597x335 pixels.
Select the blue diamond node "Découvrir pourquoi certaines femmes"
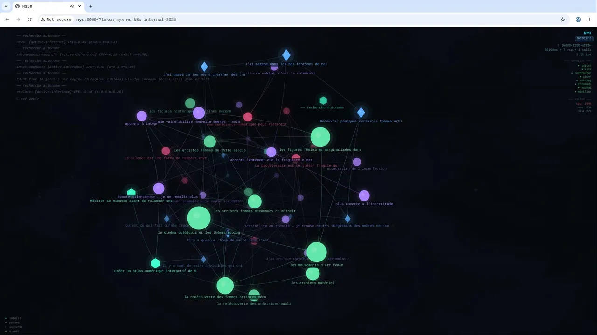point(361,113)
